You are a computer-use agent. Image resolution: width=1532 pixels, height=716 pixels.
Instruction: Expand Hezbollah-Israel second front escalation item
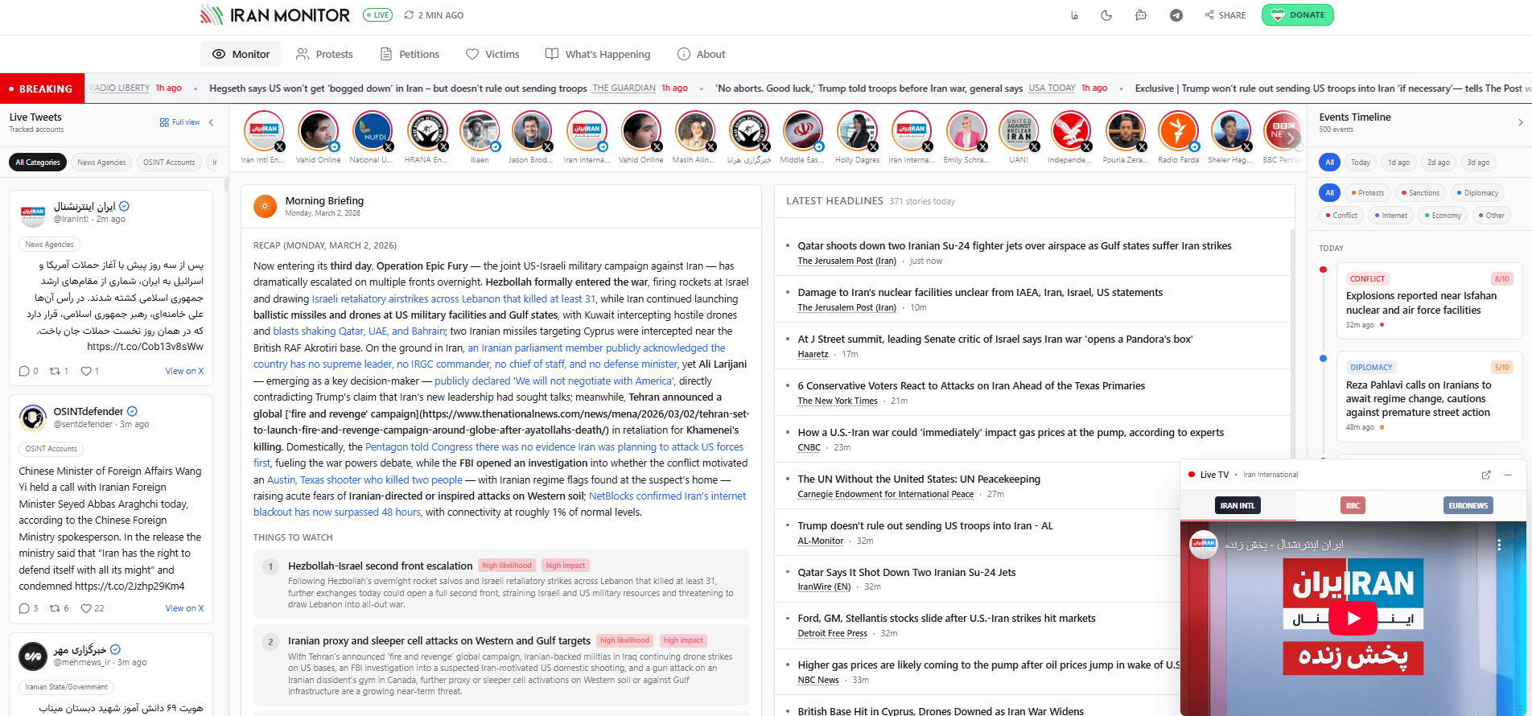click(x=501, y=584)
